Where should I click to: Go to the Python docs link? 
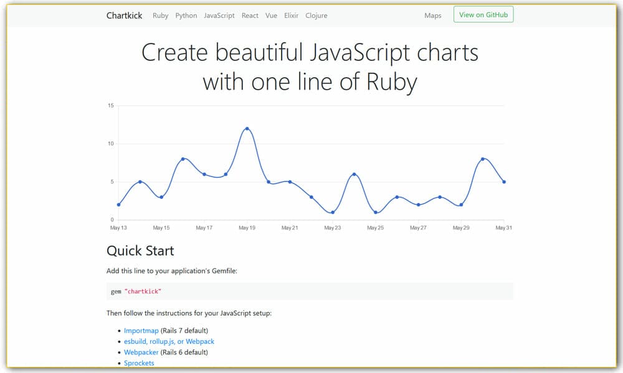(x=186, y=16)
